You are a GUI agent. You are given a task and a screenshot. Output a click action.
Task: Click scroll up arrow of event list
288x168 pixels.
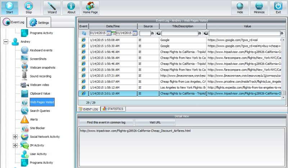[x=283, y=40]
